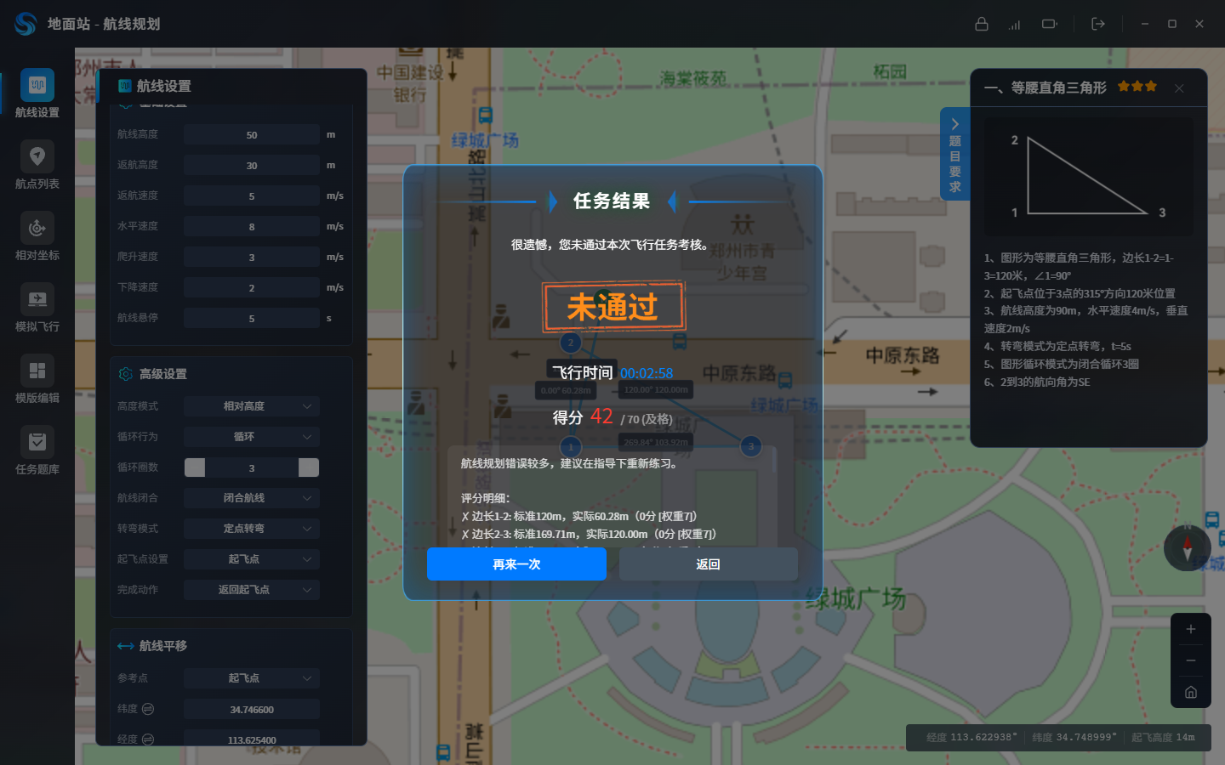Click the three-star difficulty rating
Viewport: 1225px width, 765px height.
coord(1137,86)
